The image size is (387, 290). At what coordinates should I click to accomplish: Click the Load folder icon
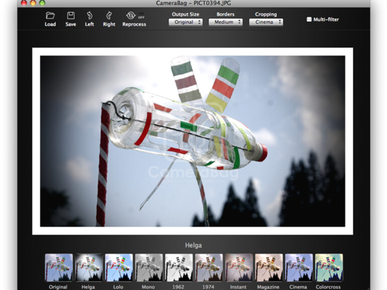(x=50, y=16)
